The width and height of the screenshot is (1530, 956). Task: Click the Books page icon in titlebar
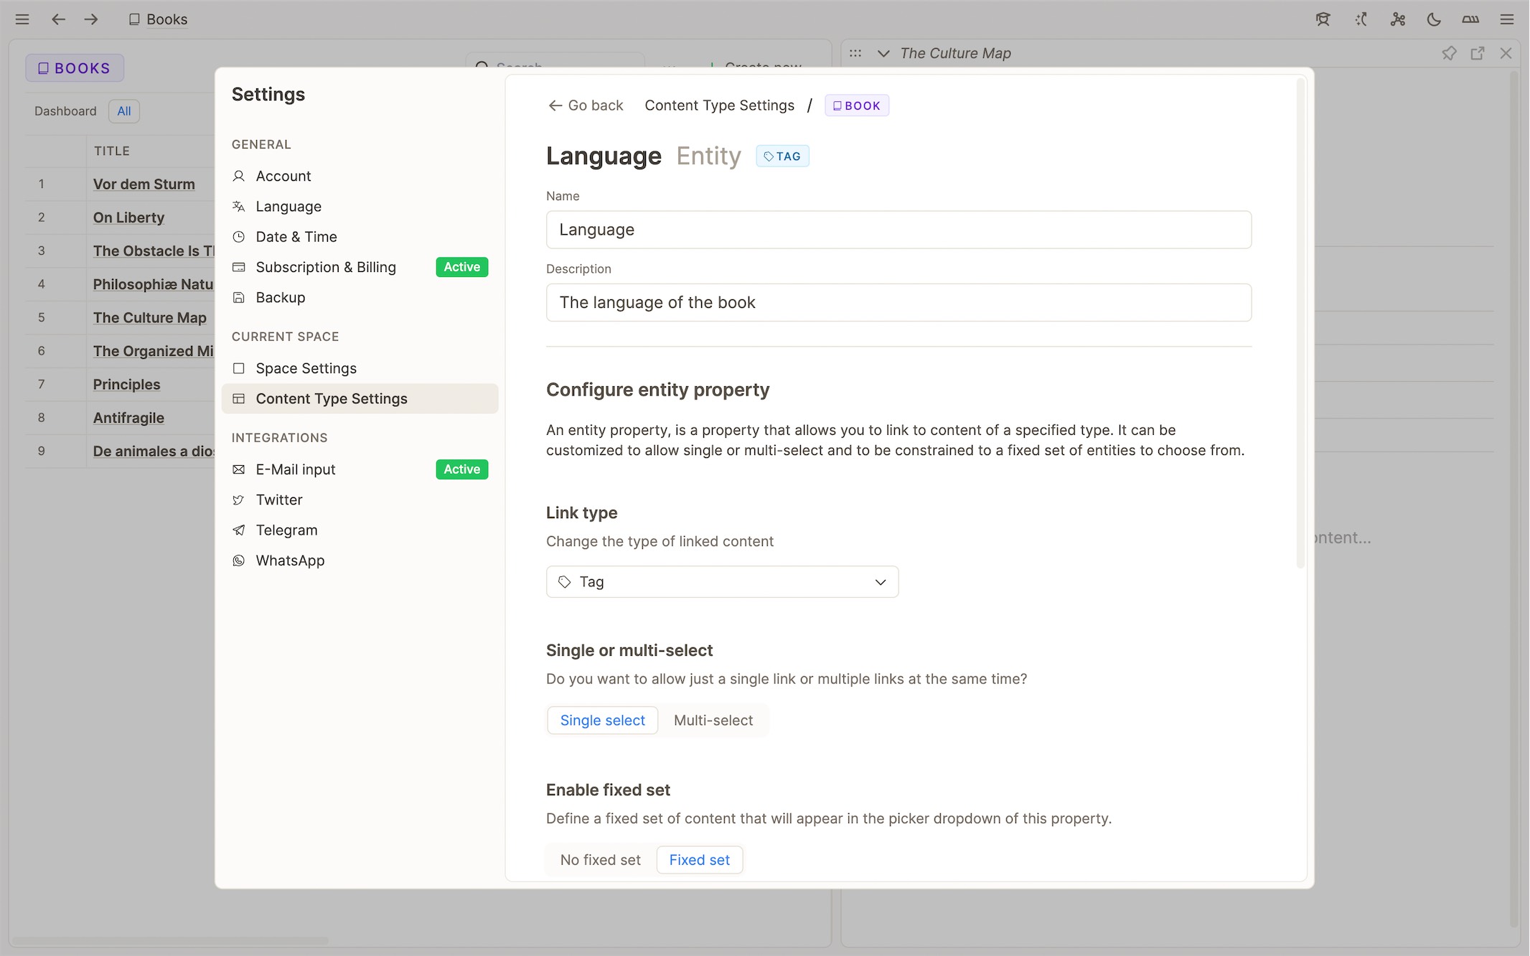tap(133, 19)
